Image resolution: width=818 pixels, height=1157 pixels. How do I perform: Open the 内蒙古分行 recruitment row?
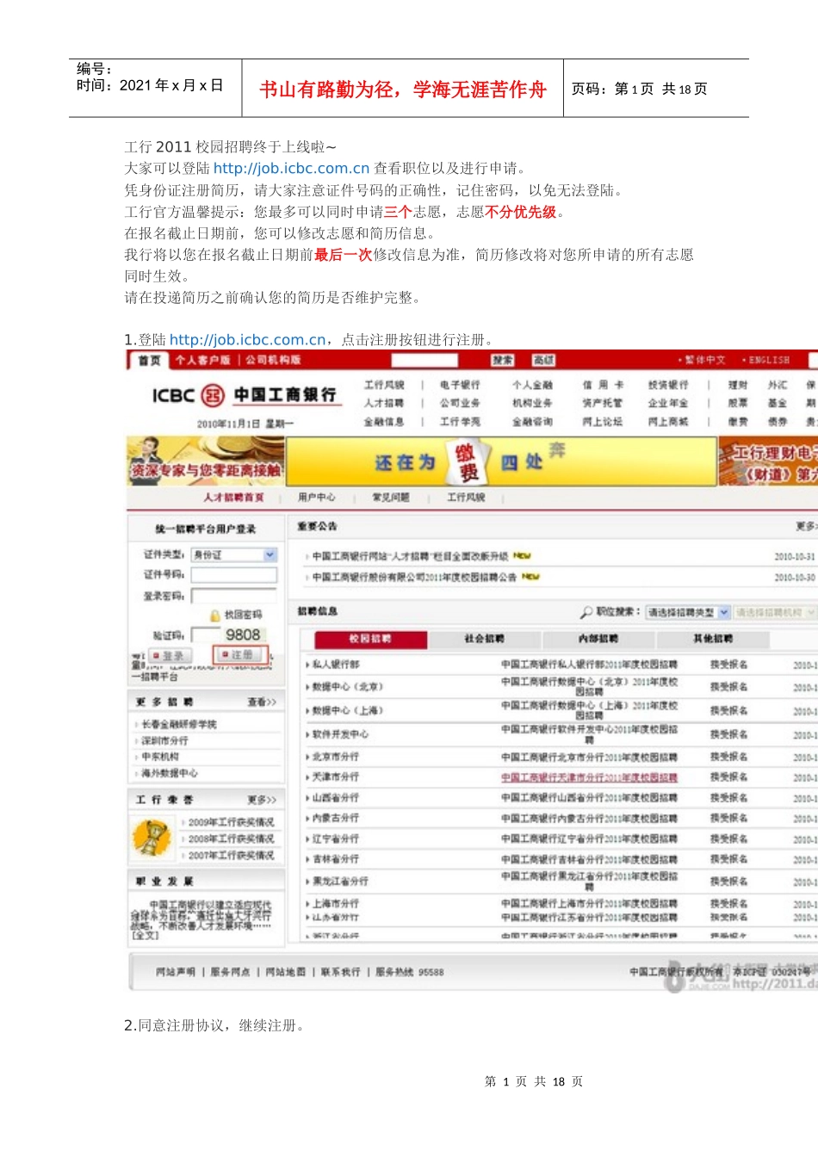336,818
